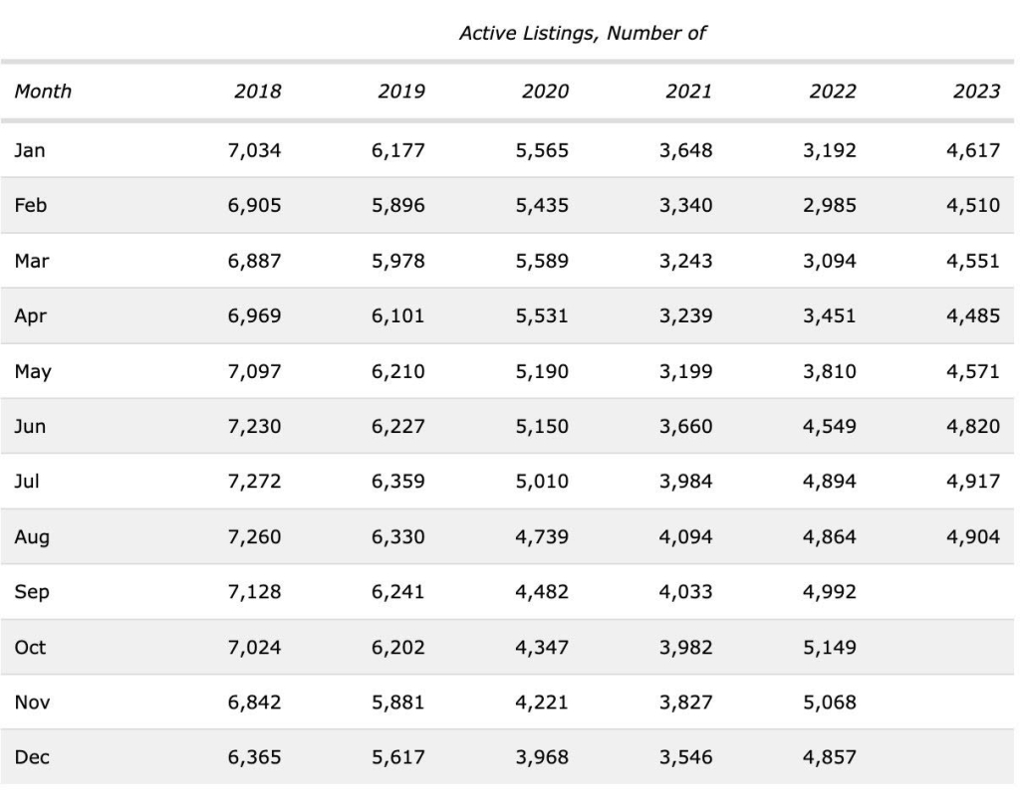The width and height of the screenshot is (1020, 811).
Task: Click the Month column header
Action: click(x=43, y=92)
